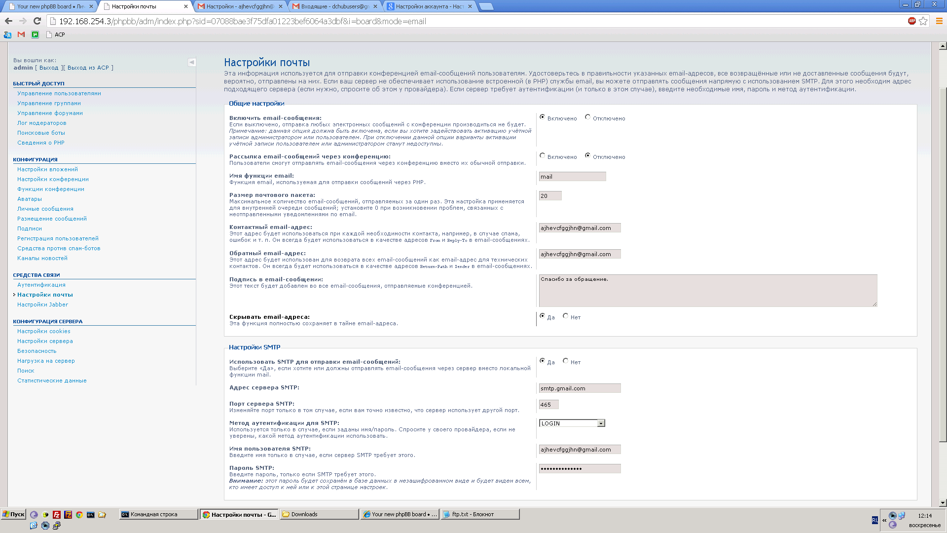Click the Нагрузка на сервер icon

(x=46, y=361)
